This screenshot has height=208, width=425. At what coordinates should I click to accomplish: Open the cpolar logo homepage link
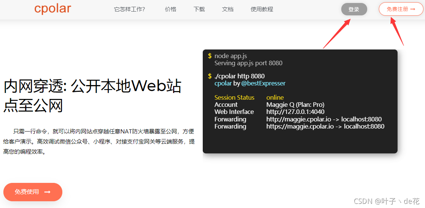point(53,9)
